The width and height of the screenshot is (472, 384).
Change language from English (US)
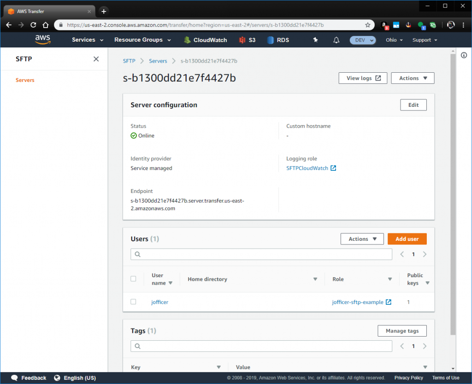click(75, 378)
